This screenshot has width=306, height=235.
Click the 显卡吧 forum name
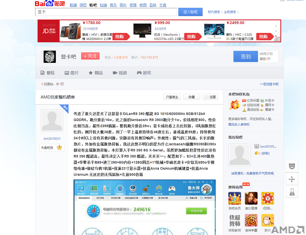69,57
